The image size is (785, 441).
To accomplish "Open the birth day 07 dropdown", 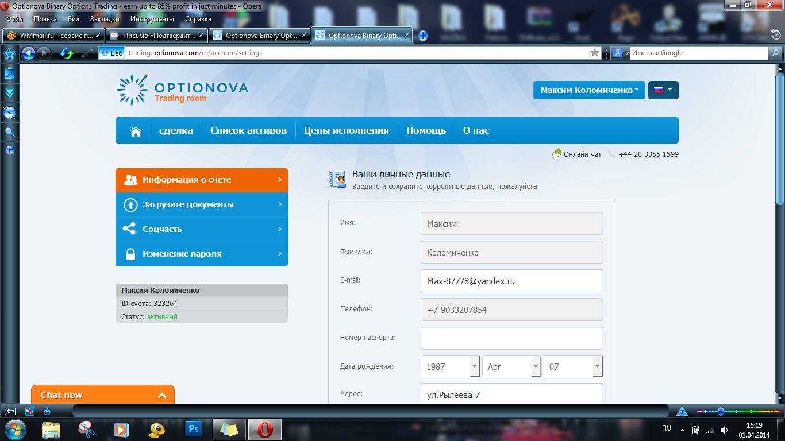I will coord(573,366).
